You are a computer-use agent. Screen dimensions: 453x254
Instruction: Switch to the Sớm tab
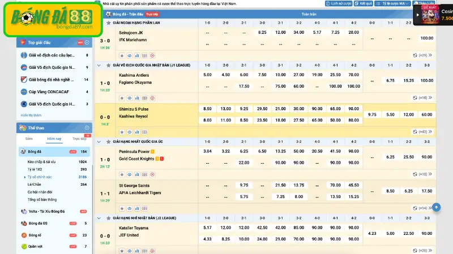[x=29, y=139]
